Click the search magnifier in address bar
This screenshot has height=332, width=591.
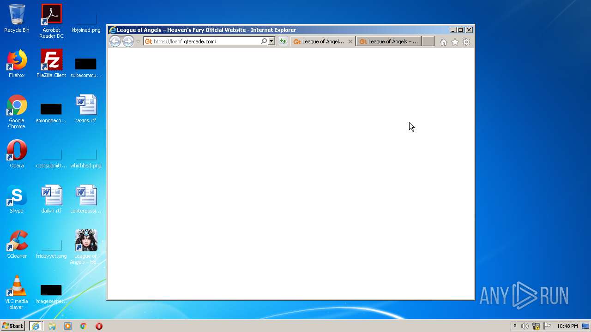click(264, 41)
